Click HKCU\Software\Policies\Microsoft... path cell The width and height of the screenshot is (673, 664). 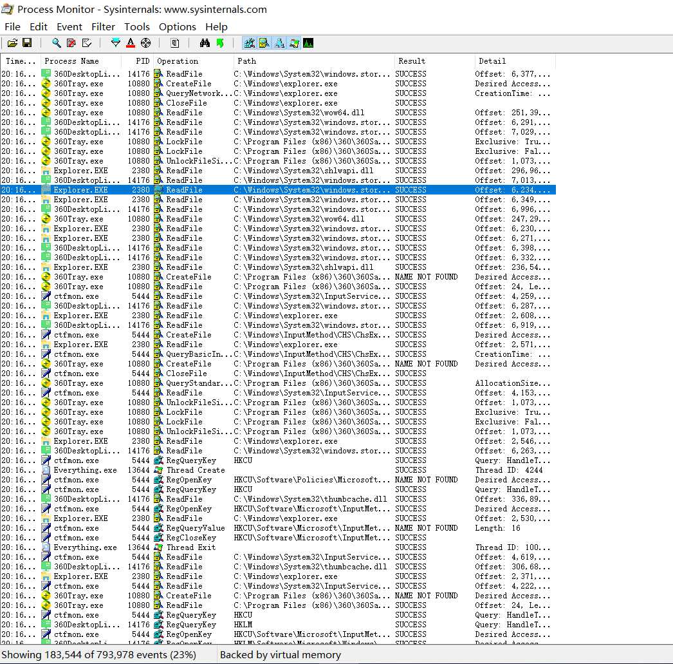(x=312, y=480)
